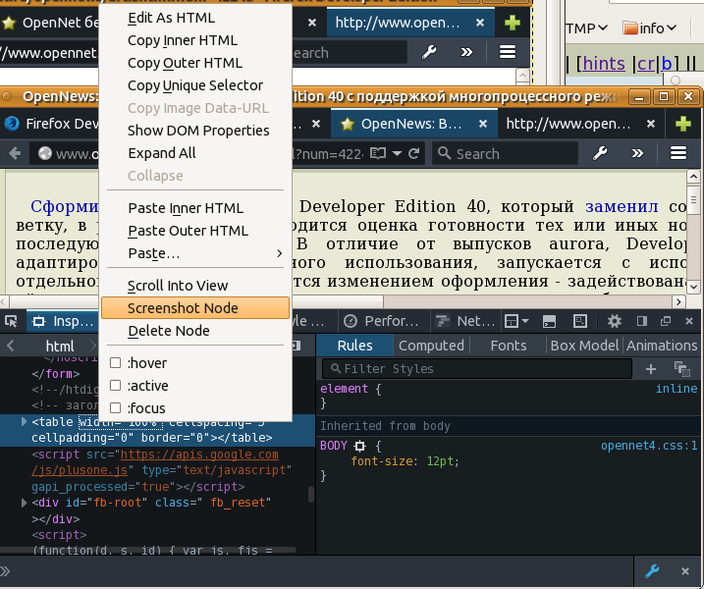Screen dimensions: 704x589
Task: Click the back arrow in the navigation bar
Action: (17, 153)
